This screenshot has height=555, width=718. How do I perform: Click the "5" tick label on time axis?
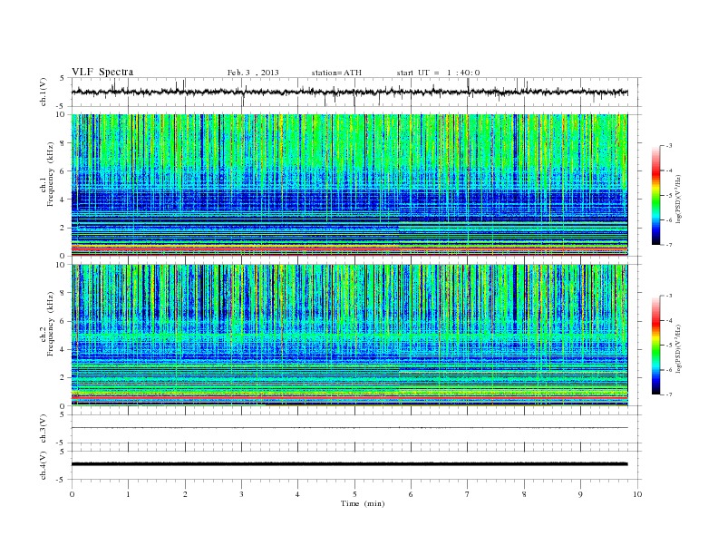[x=354, y=494]
